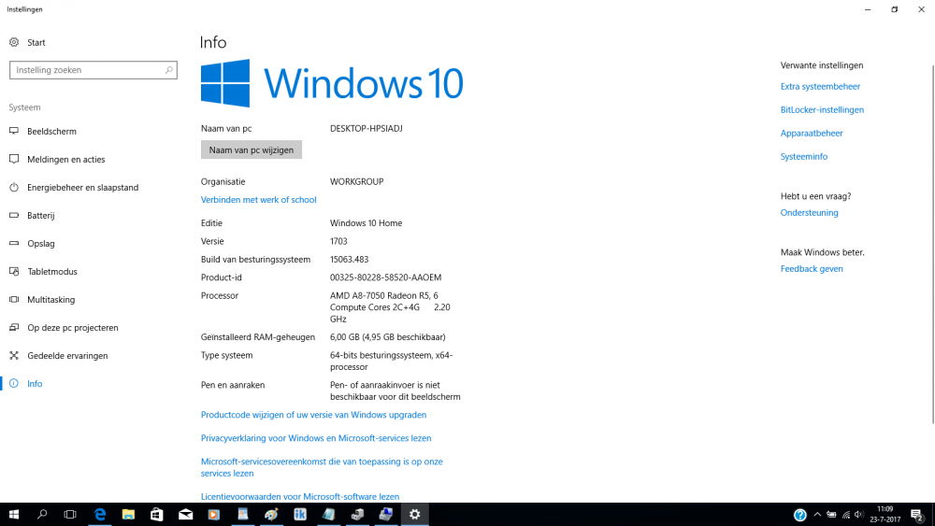Viewport: 935px width, 526px height.
Task: Click the 'WORKGROUP' organisation value
Action: 356,181
